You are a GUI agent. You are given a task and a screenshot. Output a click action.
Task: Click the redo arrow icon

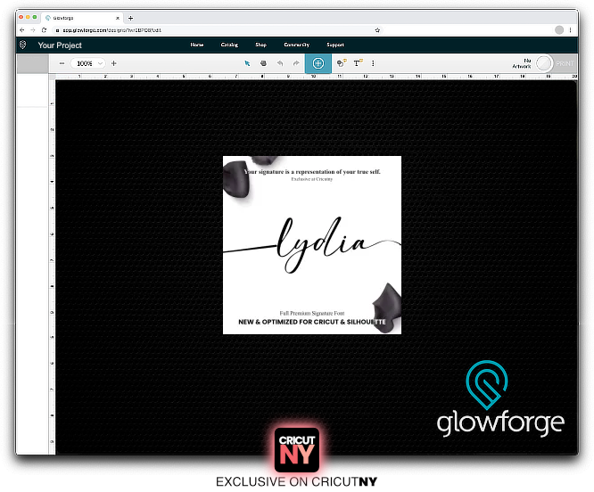click(x=296, y=63)
